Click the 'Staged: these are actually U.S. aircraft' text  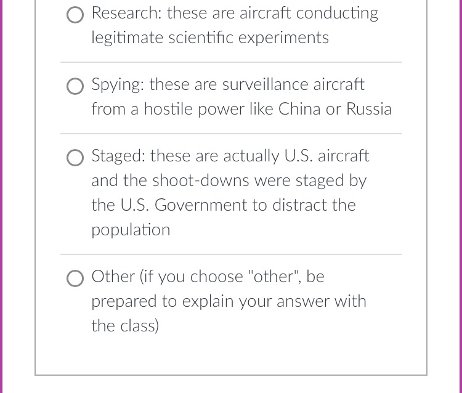coord(230,156)
